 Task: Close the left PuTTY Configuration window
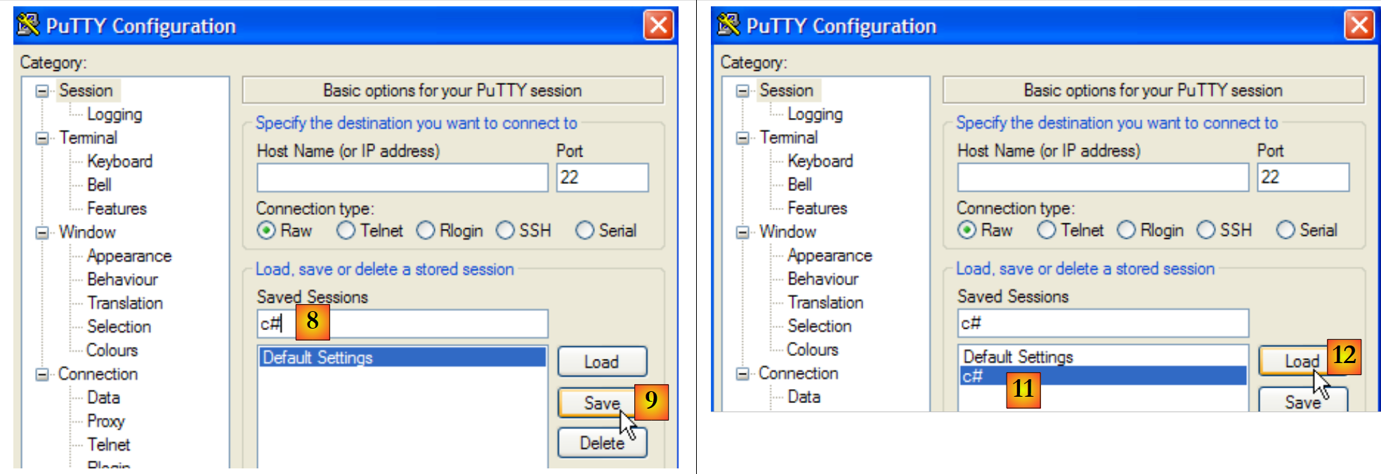pos(658,25)
